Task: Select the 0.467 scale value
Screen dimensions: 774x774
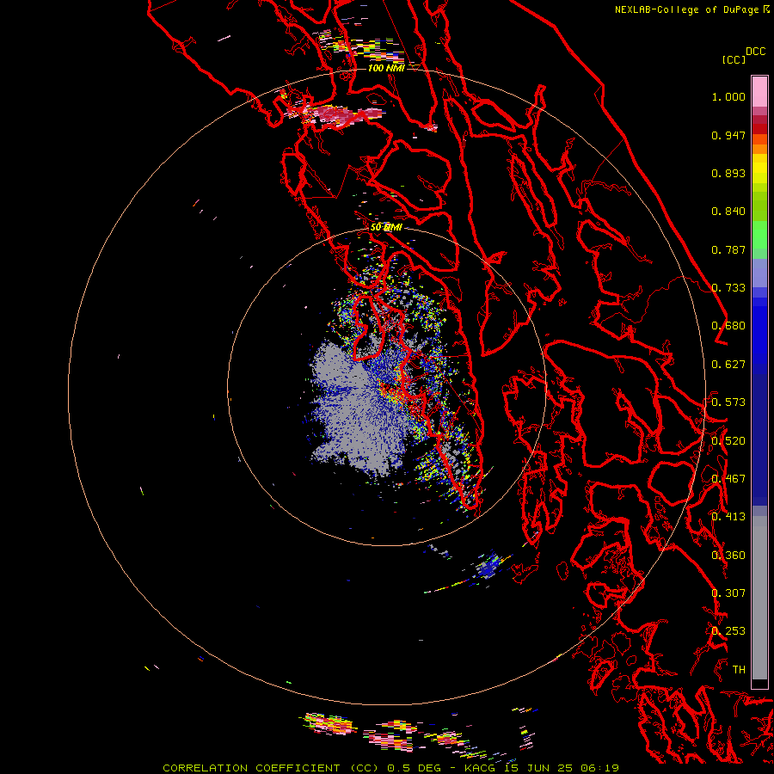Action: tap(728, 479)
